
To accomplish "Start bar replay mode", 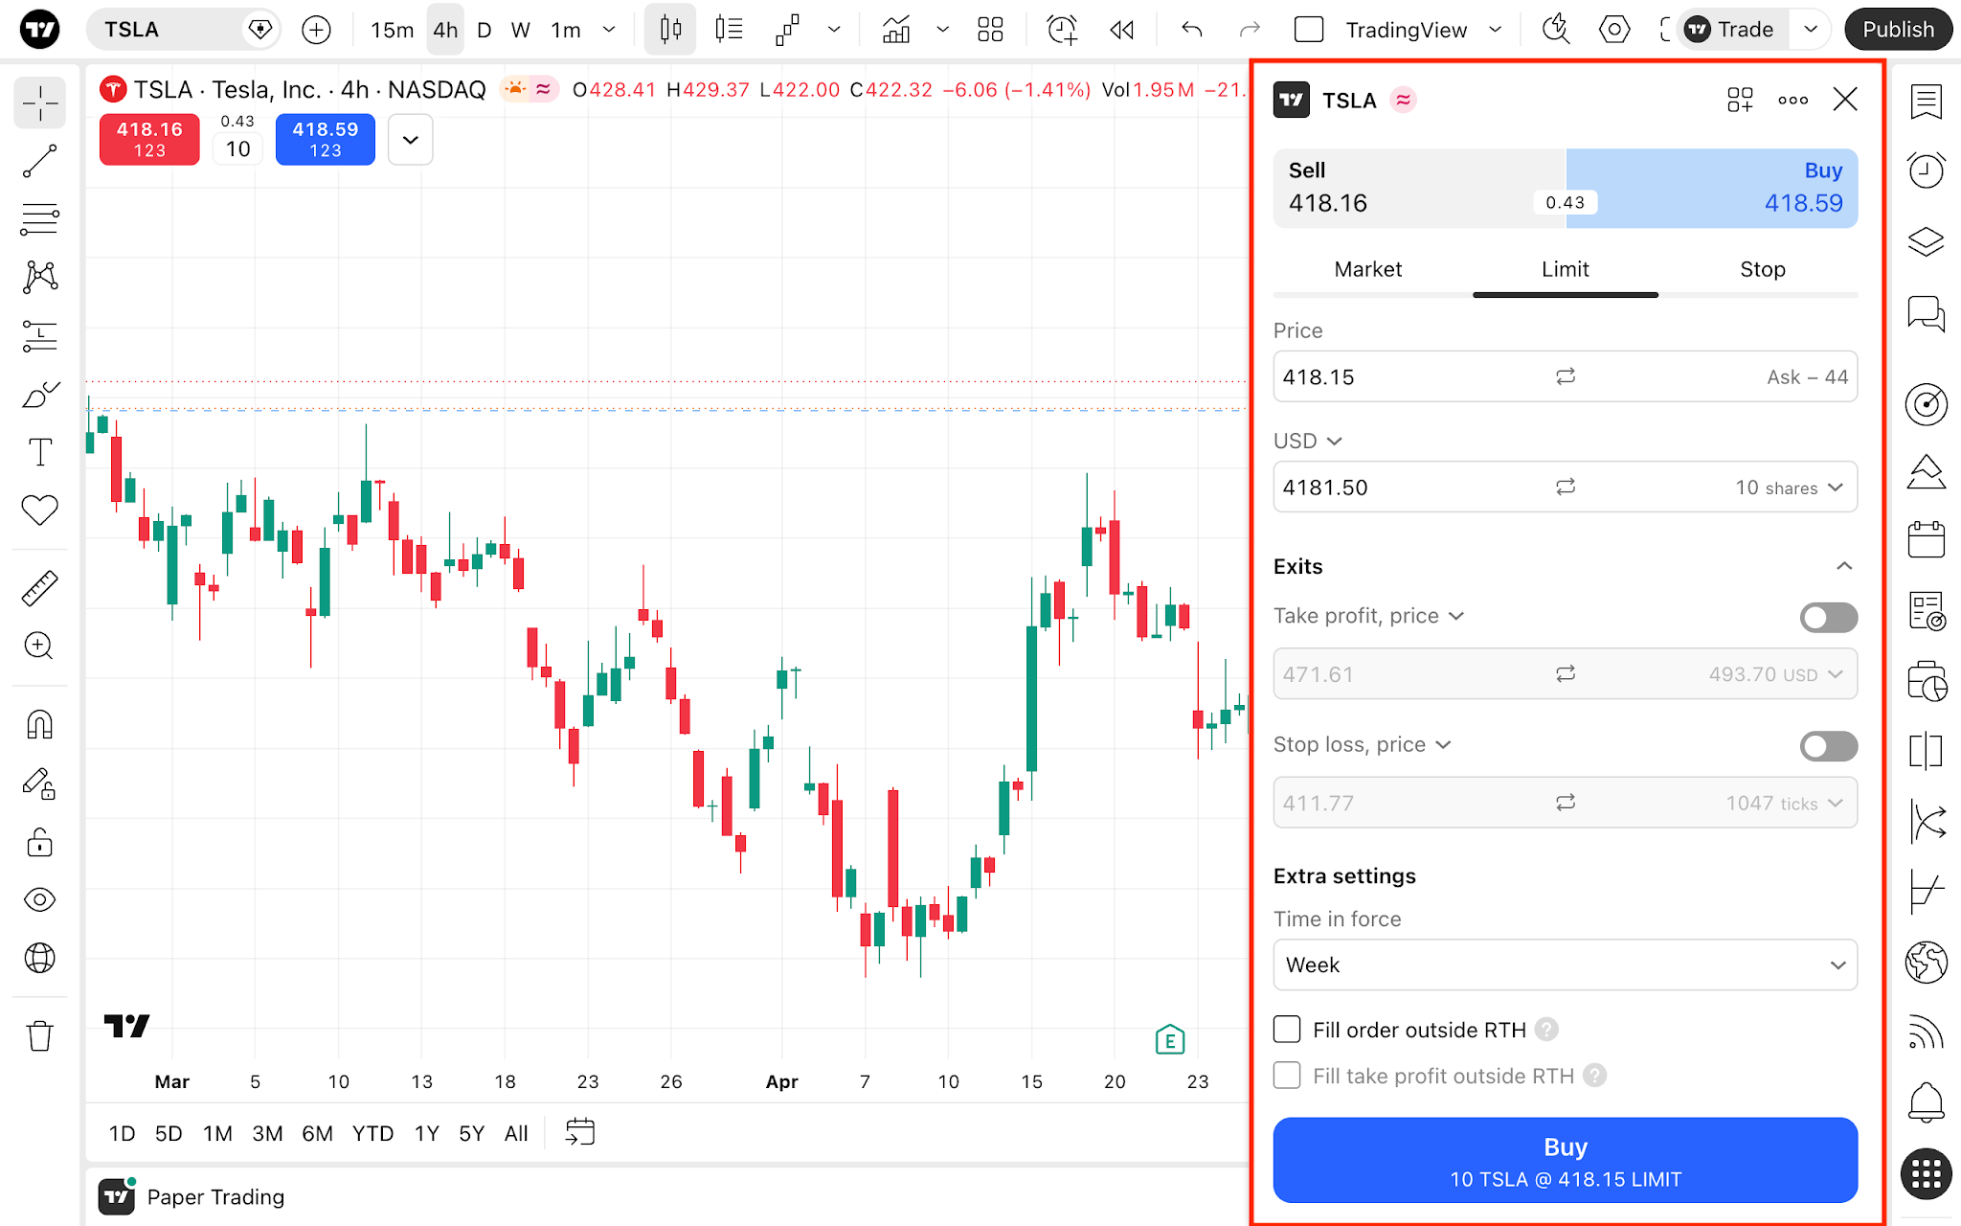I will (x=1122, y=30).
